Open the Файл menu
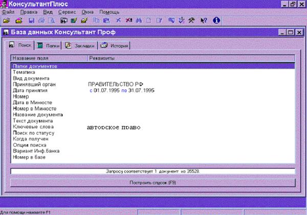Image resolution: width=307 pixels, height=215 pixels. tap(8, 12)
